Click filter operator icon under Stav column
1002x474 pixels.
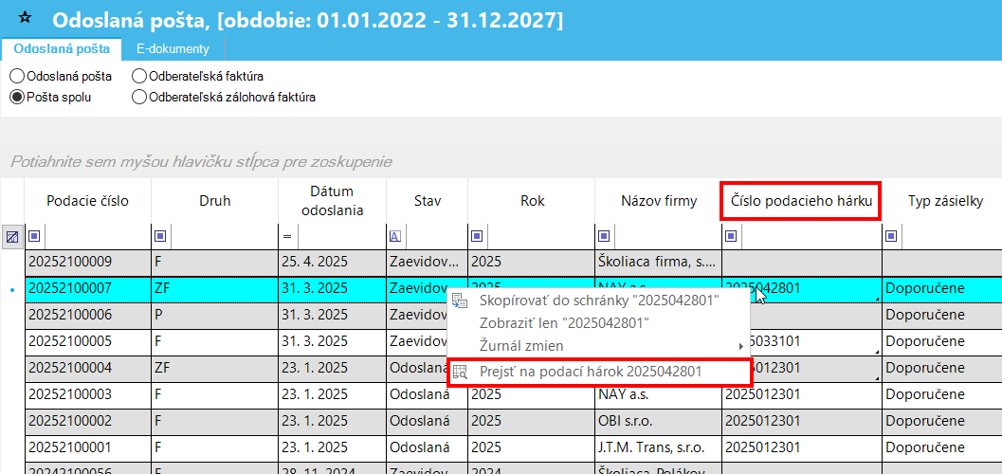pos(395,236)
